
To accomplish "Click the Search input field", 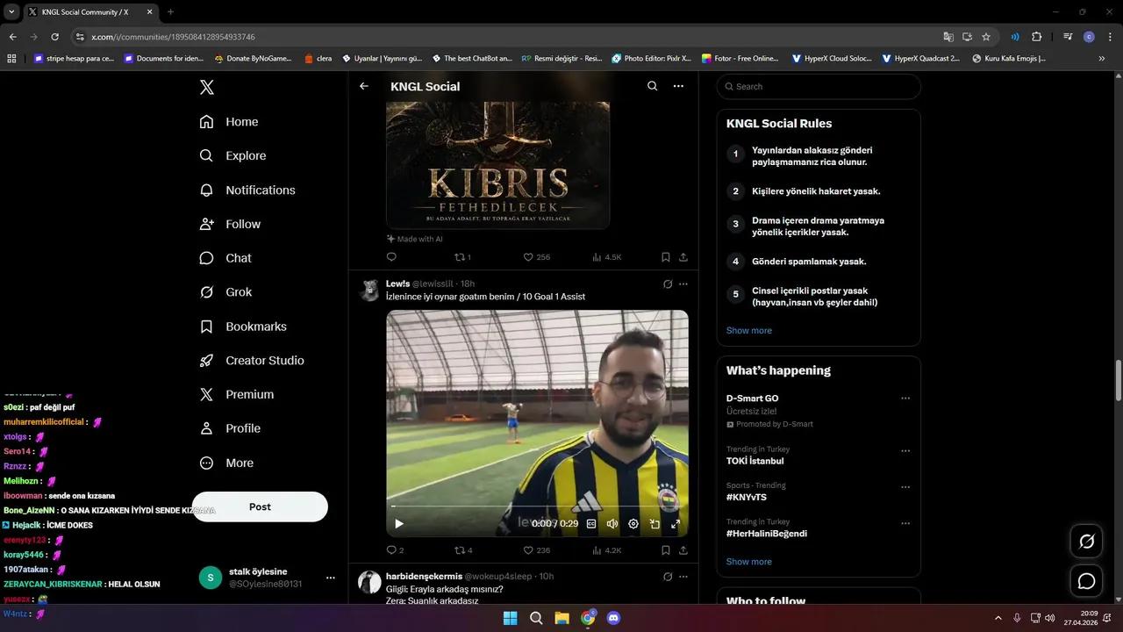I will click(819, 86).
